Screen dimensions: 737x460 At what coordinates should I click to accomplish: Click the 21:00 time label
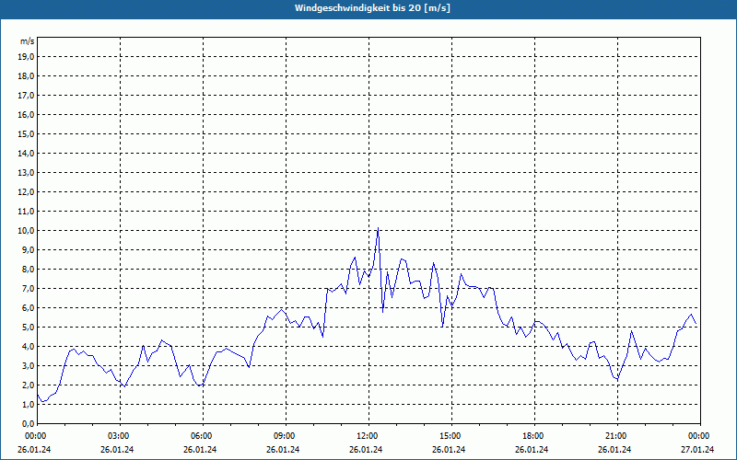click(x=617, y=436)
